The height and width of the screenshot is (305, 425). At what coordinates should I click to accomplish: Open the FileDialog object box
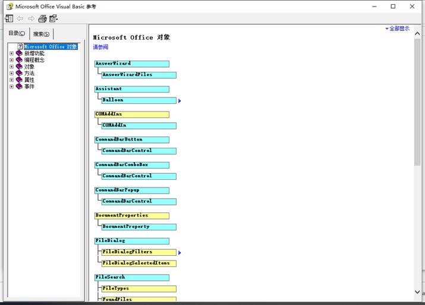132,241
